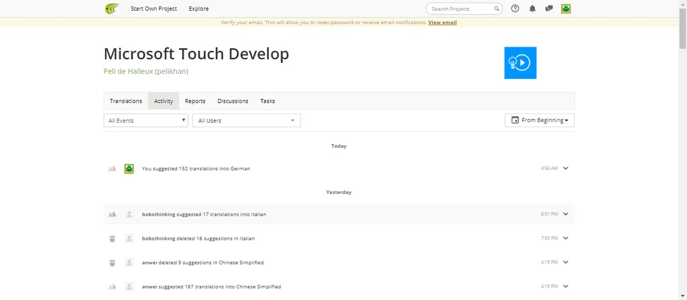Click the page vertical scrollbar thumb

pos(683,29)
